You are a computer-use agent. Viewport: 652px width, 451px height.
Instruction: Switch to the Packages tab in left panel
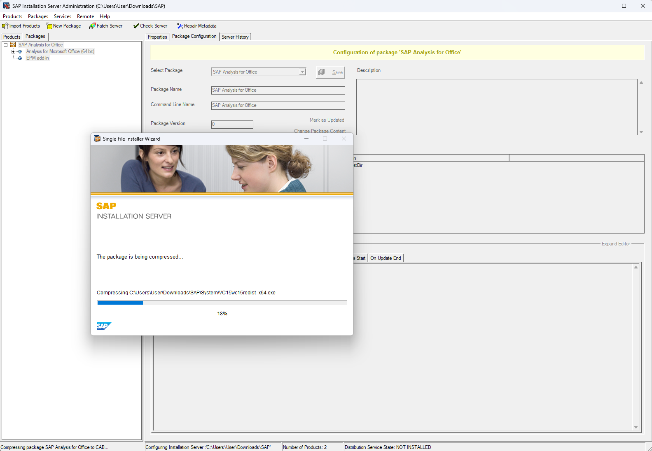[35, 36]
